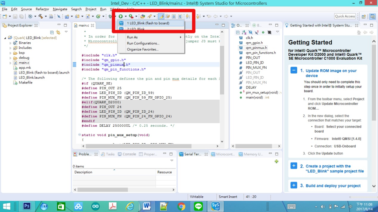The width and height of the screenshot is (378, 212).
Task: Collapse the LED_Blink project node
Action: pos(5,38)
